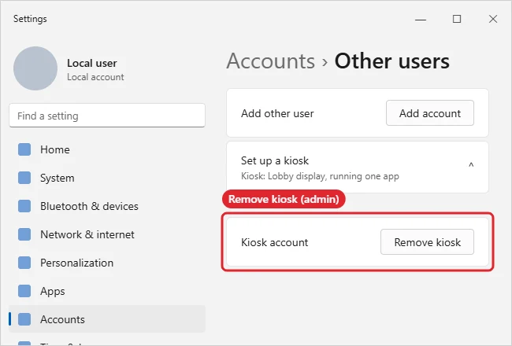The width and height of the screenshot is (512, 346).
Task: Click the Add other user label
Action: coord(277,113)
